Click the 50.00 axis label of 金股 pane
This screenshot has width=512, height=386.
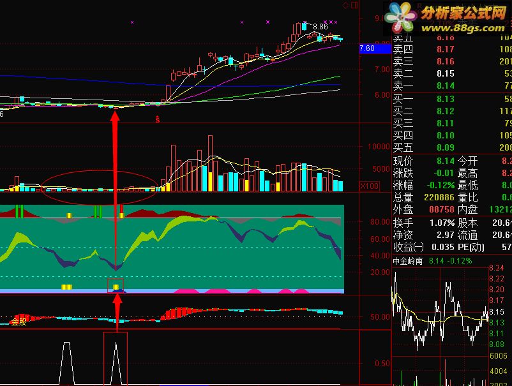(380, 317)
